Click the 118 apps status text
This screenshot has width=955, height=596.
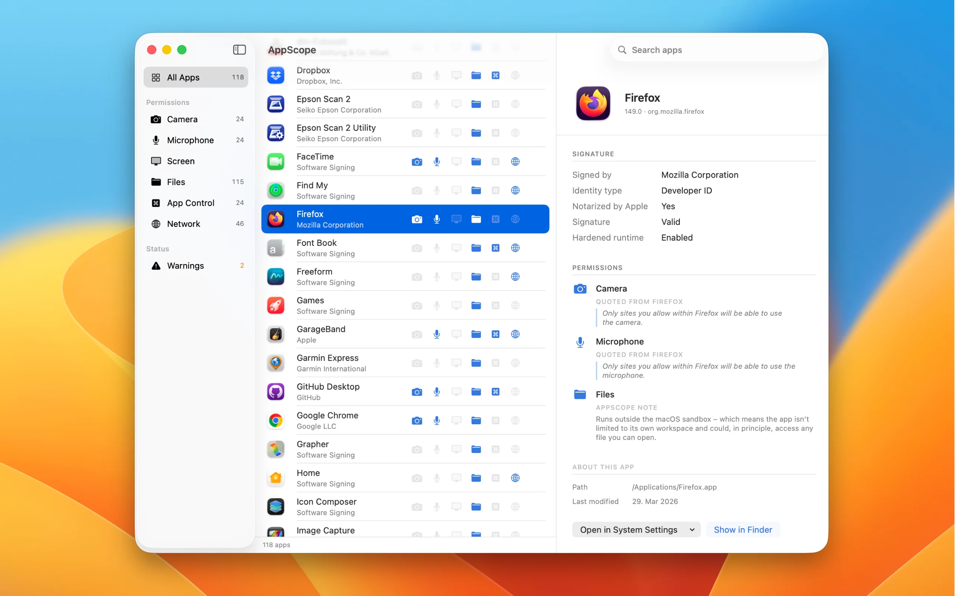click(x=276, y=545)
